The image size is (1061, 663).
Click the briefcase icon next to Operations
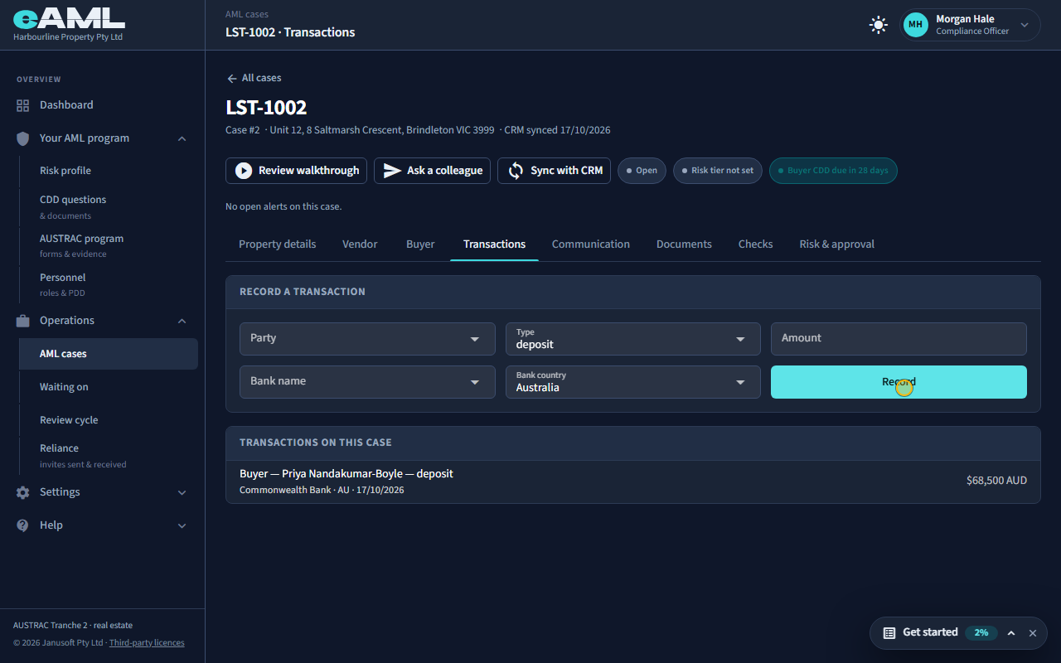coord(22,321)
